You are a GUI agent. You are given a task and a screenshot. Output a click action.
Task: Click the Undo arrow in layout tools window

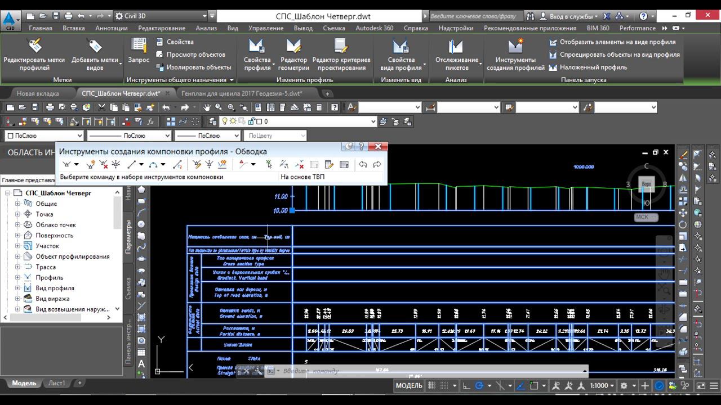pyautogui.click(x=363, y=165)
